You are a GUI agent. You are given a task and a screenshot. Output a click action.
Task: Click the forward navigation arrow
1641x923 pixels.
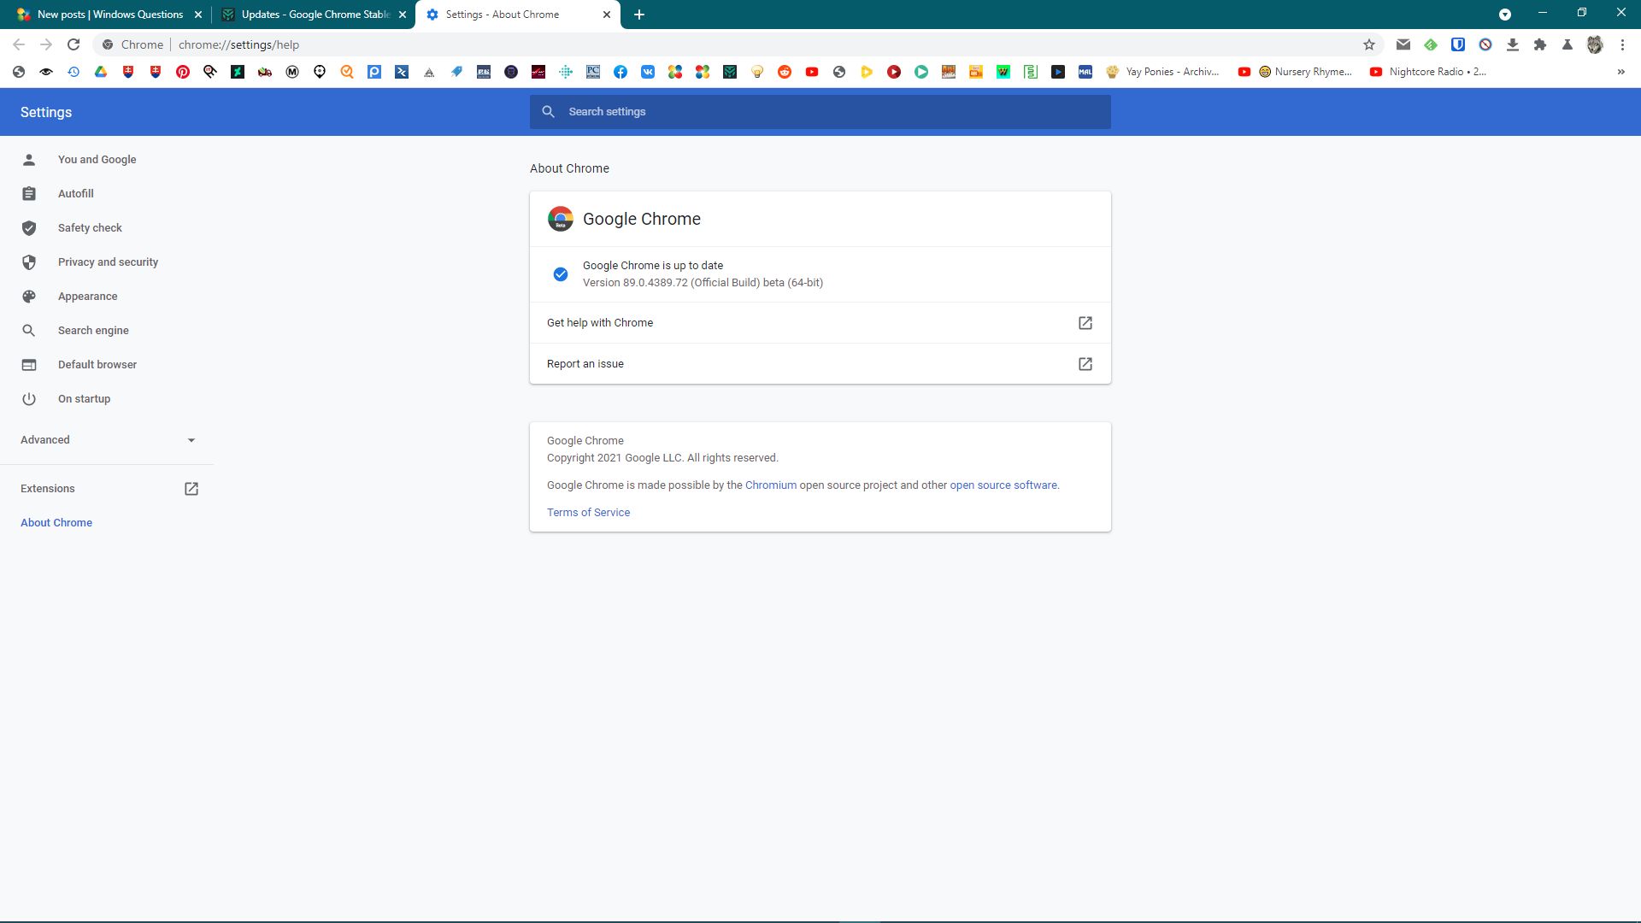pyautogui.click(x=46, y=44)
